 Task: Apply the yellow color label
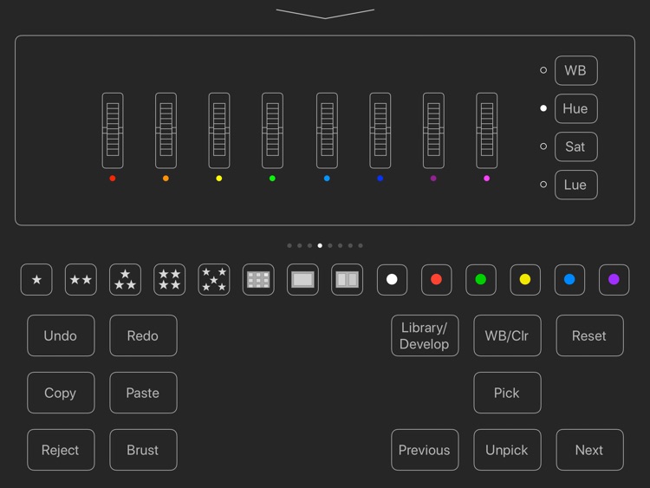[x=525, y=279]
